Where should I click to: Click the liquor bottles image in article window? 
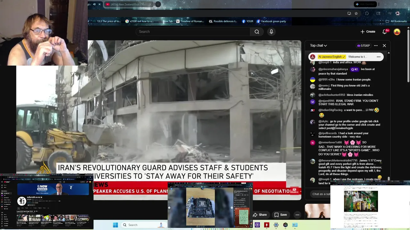pyautogui.click(x=361, y=201)
